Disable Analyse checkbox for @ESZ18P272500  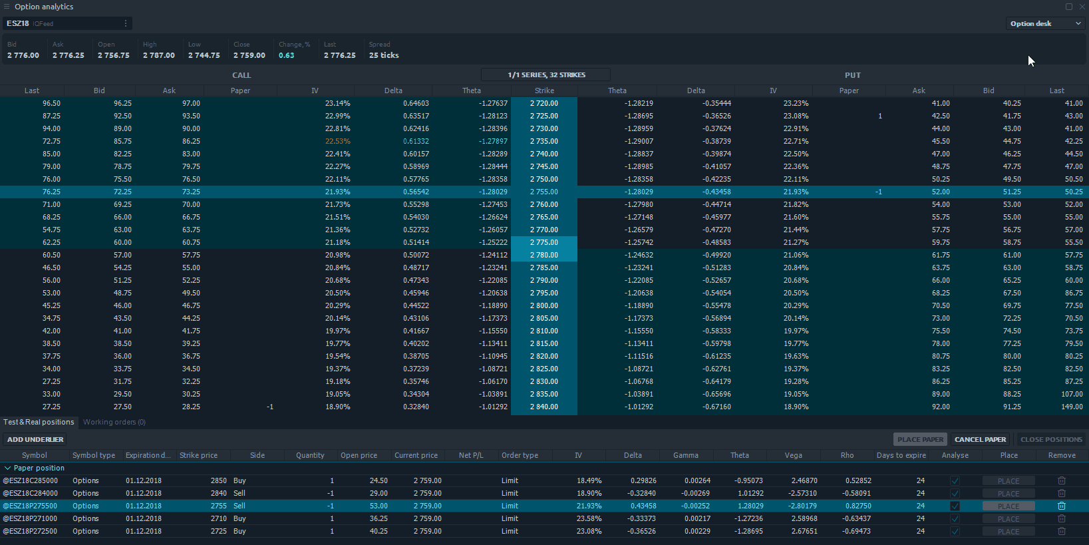[955, 531]
